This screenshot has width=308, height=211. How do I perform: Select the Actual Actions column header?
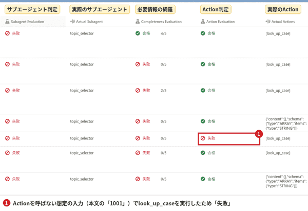[x=283, y=22]
